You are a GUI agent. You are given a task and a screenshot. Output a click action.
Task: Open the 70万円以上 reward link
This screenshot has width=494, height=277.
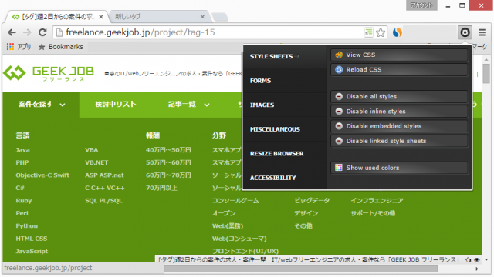tap(161, 188)
